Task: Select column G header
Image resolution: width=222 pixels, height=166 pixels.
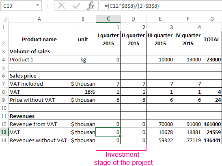Action: [212, 19]
